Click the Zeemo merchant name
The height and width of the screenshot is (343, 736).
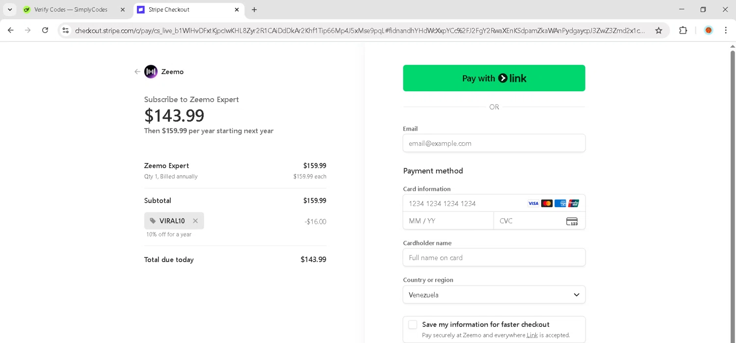173,72
